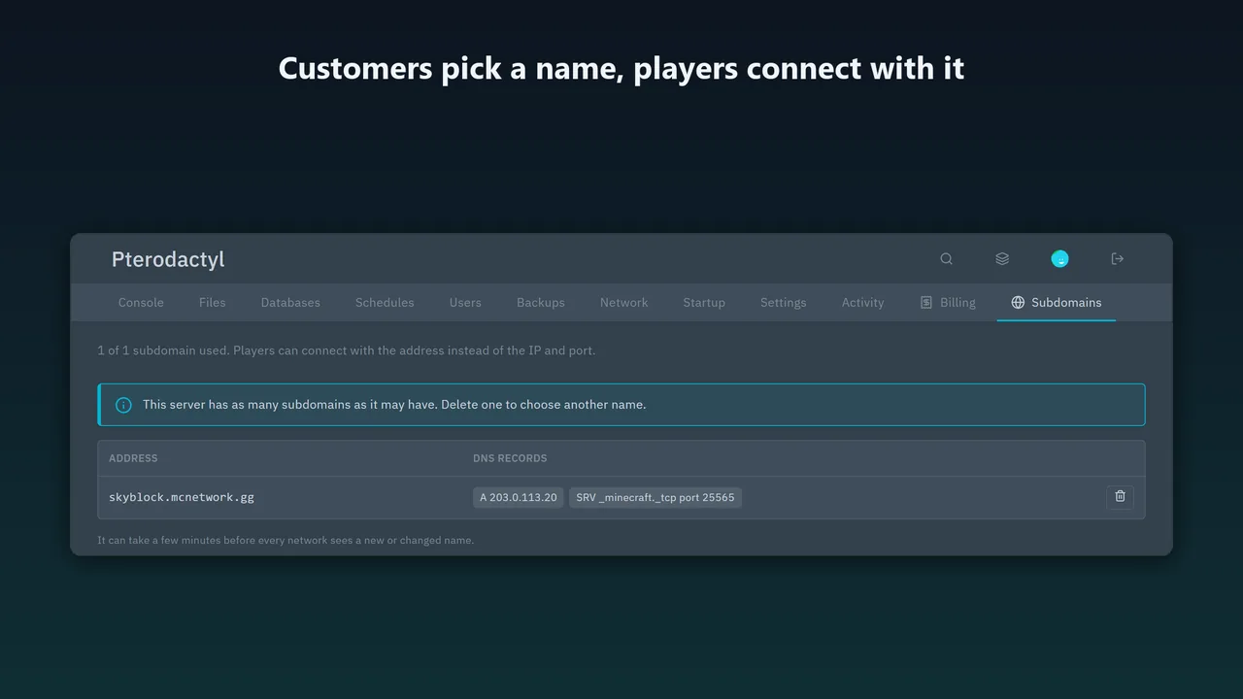Click the A 203.0.113.20 record badge
Viewport: 1243px width, 699px height.
coord(519,497)
